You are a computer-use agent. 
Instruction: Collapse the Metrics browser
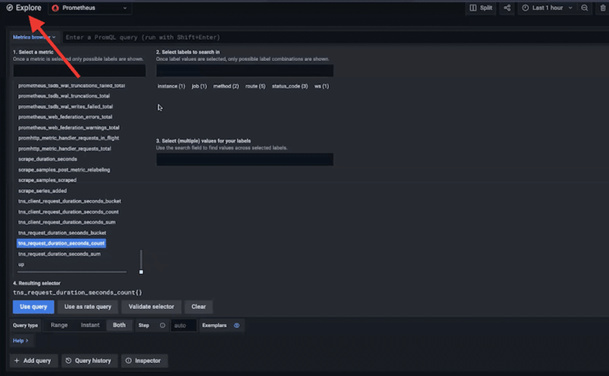pos(34,37)
